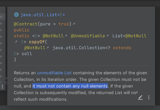This screenshot has width=160, height=110.
Task: Click java.util.Collection type in parameter list
Action: pyautogui.click(x=79, y=48)
